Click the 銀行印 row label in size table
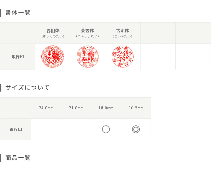Viewport: 211px width, 169px height. 16,130
